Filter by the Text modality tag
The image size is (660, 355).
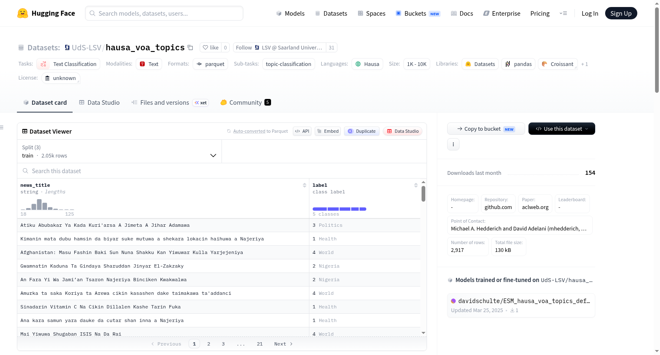click(149, 64)
